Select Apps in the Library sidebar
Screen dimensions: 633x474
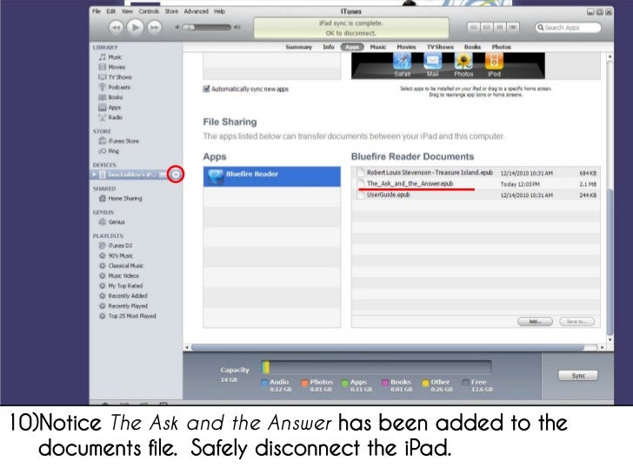tap(110, 108)
